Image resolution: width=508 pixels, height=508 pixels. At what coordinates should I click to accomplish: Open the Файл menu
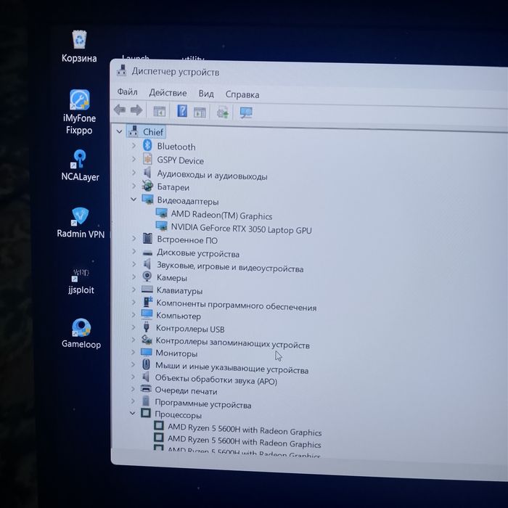point(127,92)
